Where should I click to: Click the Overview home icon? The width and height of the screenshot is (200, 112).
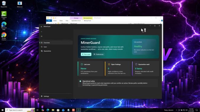(x=42, y=43)
